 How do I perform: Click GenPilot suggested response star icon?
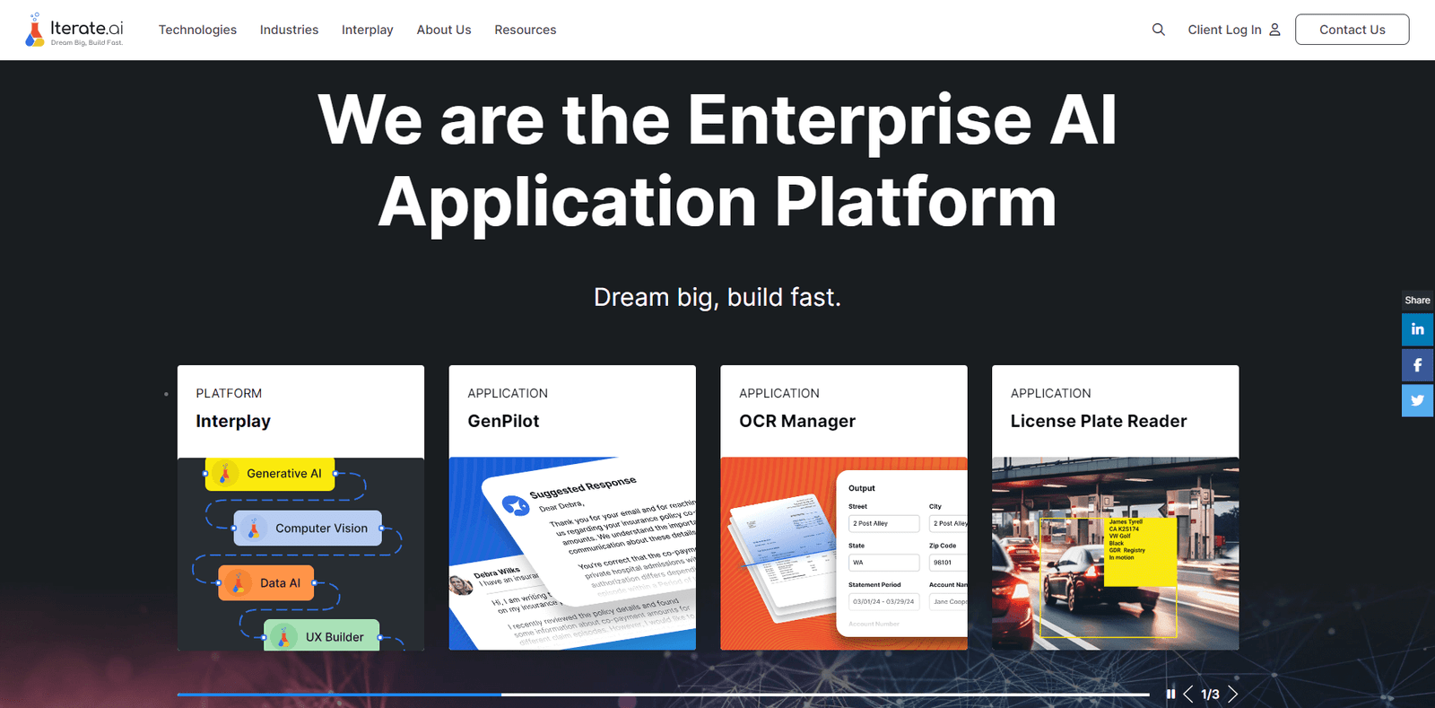(x=515, y=506)
